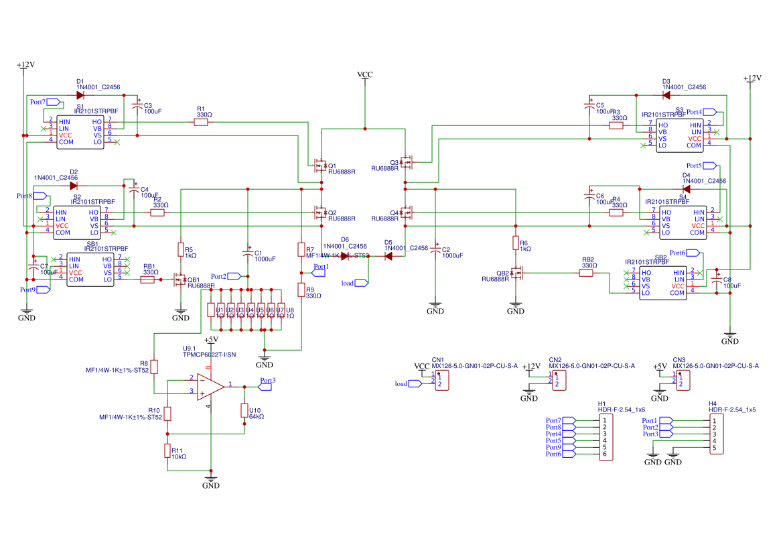
Task: Pick resistor R5 body
Action: coord(181,250)
